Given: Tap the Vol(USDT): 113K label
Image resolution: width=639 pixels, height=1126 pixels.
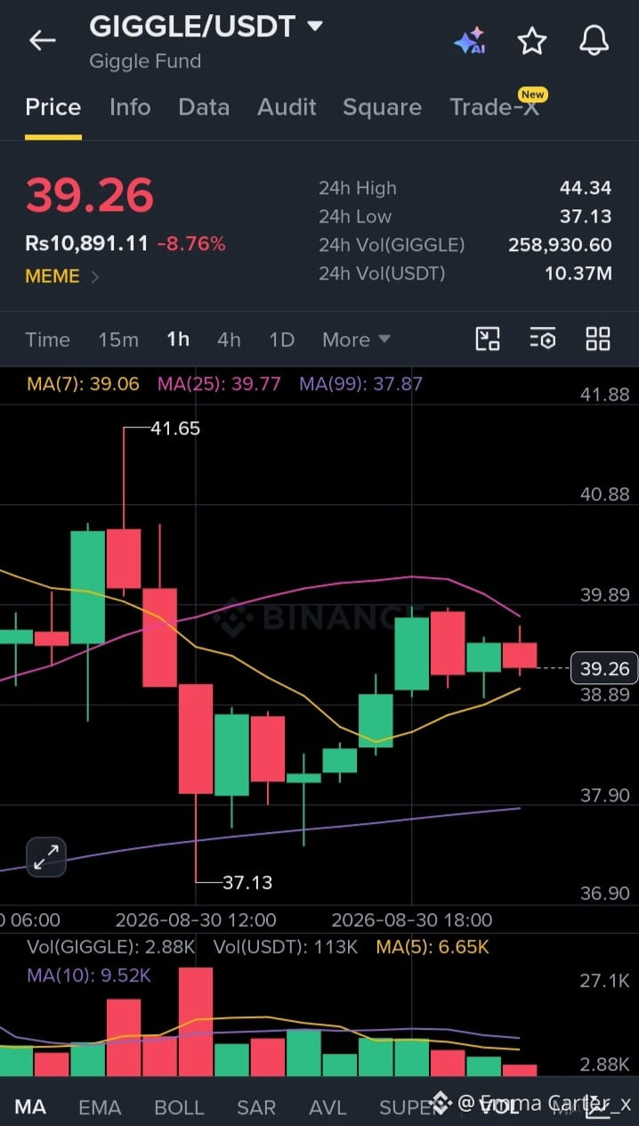Looking at the screenshot, I should 286,947.
